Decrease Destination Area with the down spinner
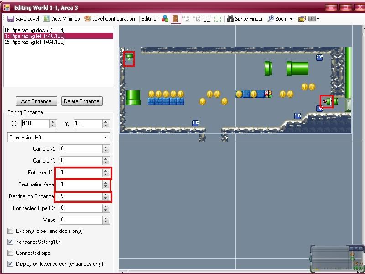 pos(106,187)
